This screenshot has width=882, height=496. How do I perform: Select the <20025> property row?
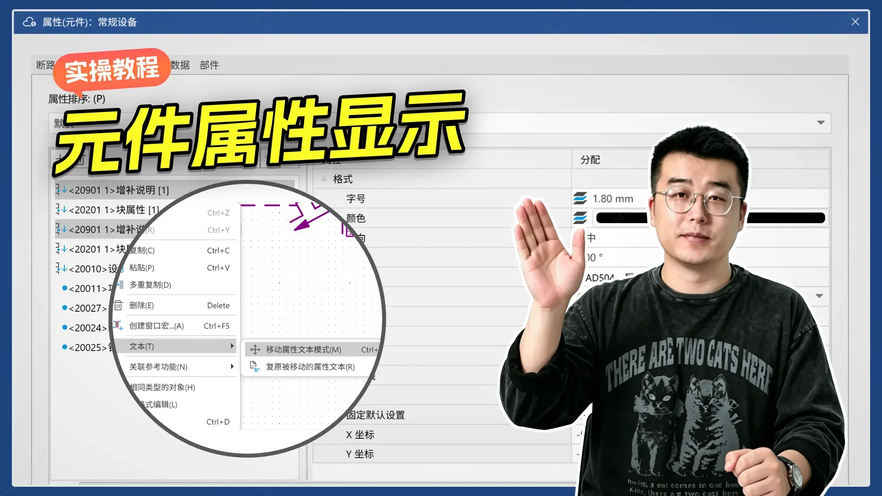[87, 347]
